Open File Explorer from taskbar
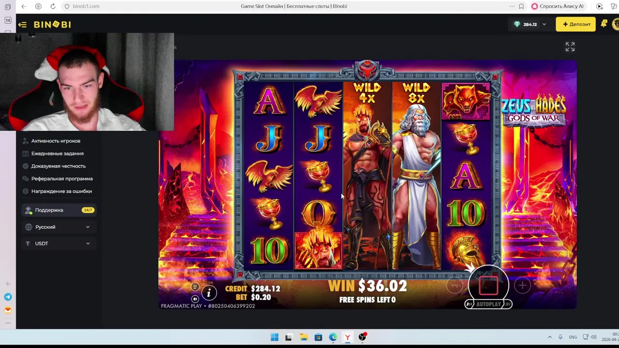 coord(303,337)
